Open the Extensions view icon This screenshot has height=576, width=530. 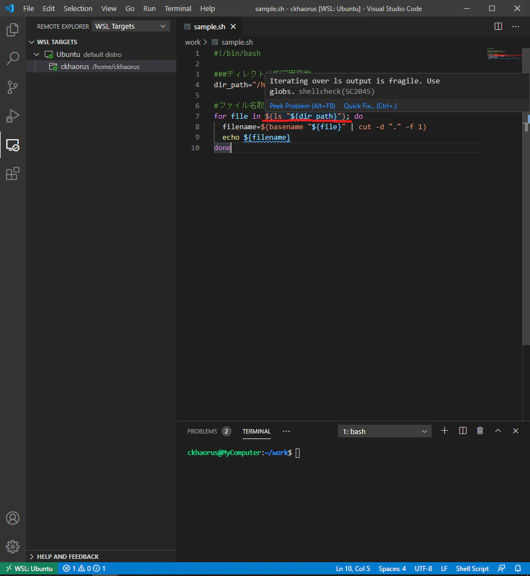tap(13, 174)
